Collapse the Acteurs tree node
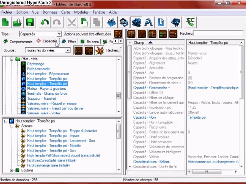246x184 pixels. [12, 126]
